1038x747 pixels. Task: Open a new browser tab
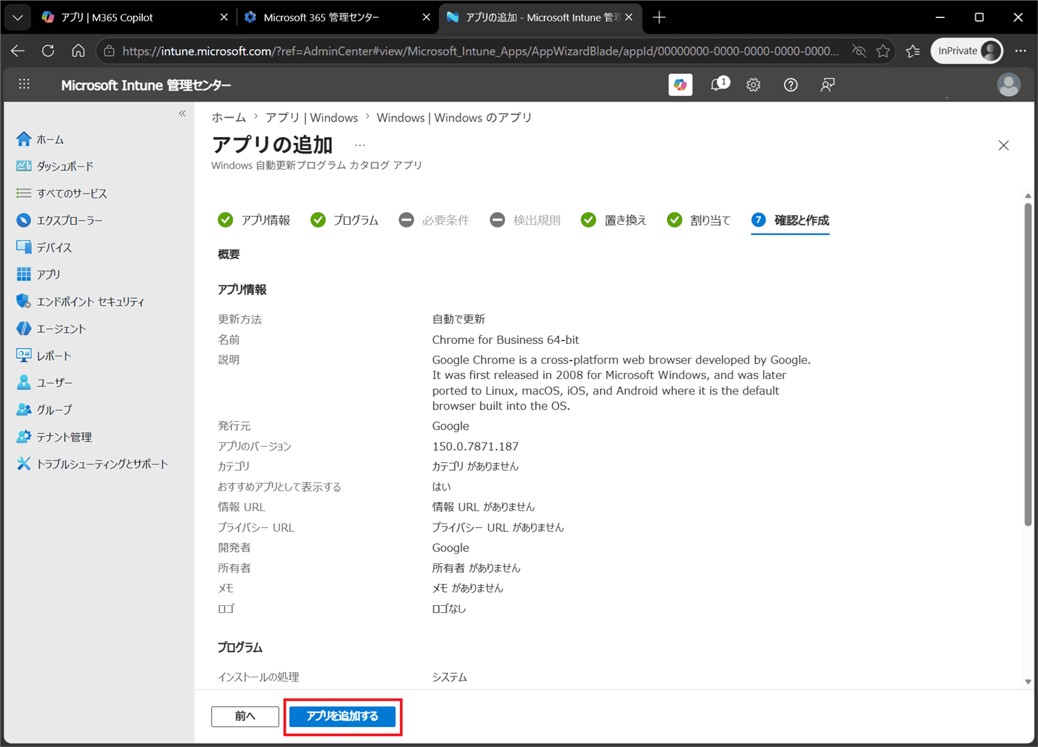[659, 17]
